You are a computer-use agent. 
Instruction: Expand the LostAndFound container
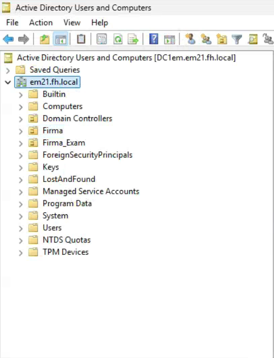click(x=21, y=180)
